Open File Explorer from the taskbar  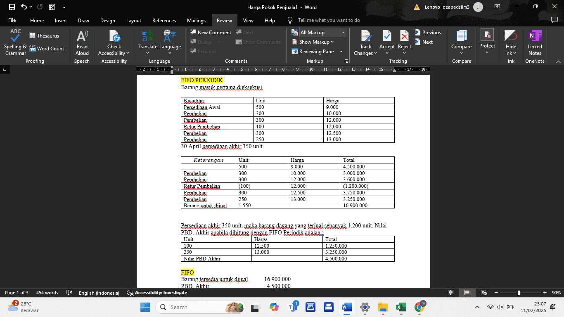pos(383,307)
